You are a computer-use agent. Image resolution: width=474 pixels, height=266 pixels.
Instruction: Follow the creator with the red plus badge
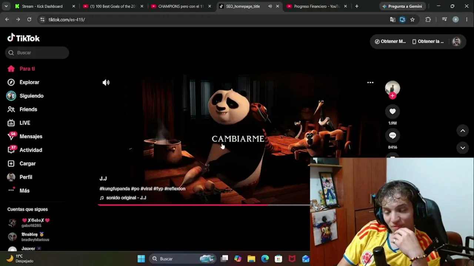coord(393,96)
